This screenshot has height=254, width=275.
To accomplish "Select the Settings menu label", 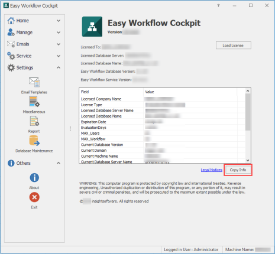I will (x=25, y=68).
